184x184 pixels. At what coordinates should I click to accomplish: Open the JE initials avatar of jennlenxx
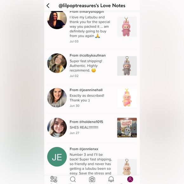click(57, 157)
